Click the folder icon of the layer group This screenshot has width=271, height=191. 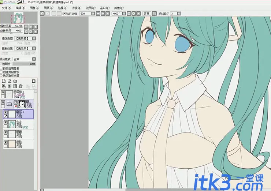[9, 104]
